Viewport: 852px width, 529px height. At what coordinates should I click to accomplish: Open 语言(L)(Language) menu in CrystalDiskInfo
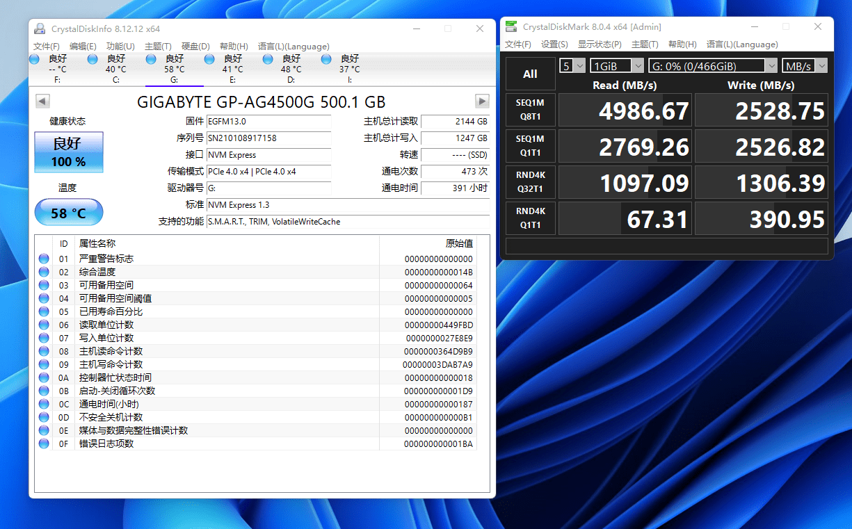(x=294, y=47)
